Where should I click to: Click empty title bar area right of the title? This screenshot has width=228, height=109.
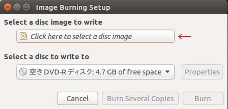coord(167,7)
